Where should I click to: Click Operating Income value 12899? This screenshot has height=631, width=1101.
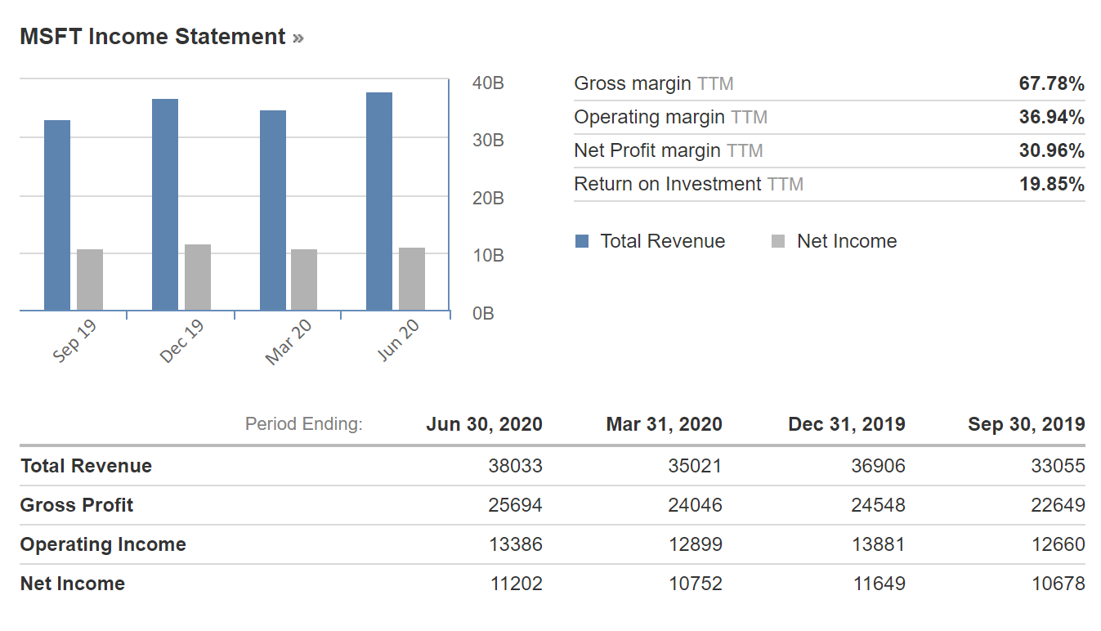tap(696, 544)
